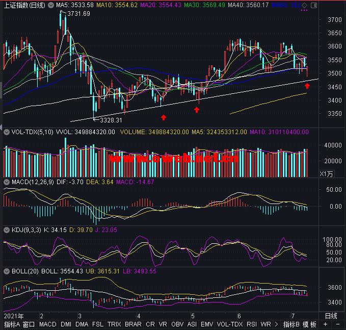
Task: Click the 指标A button
Action: 12,324
